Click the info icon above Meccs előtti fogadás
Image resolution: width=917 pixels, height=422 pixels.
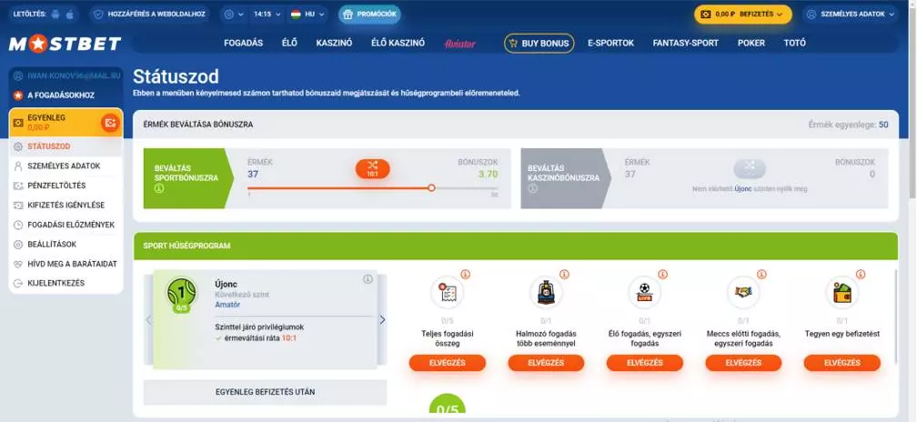tap(761, 274)
